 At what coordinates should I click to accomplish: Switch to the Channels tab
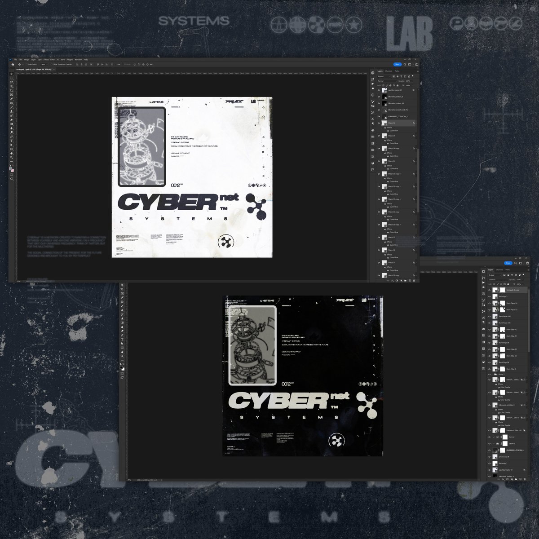[389, 71]
